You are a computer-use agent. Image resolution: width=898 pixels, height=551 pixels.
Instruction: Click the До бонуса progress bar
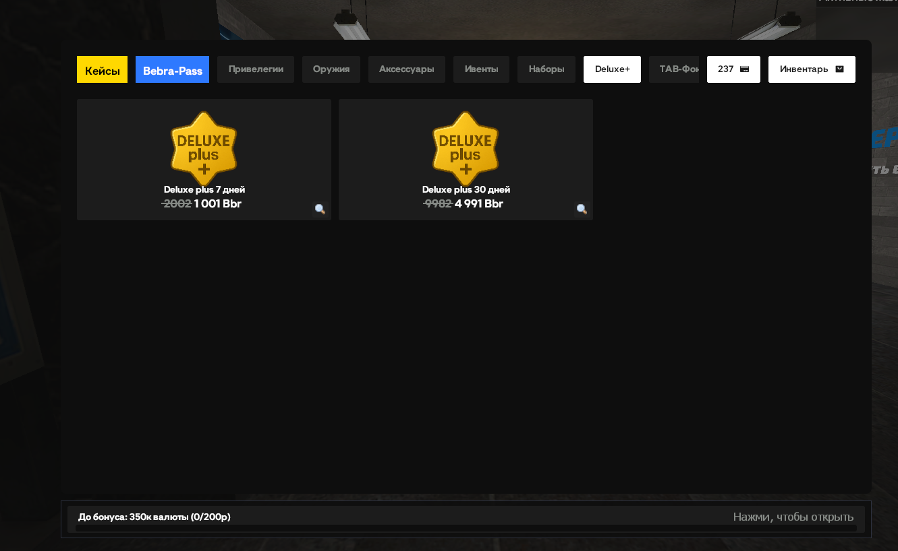[466, 529]
